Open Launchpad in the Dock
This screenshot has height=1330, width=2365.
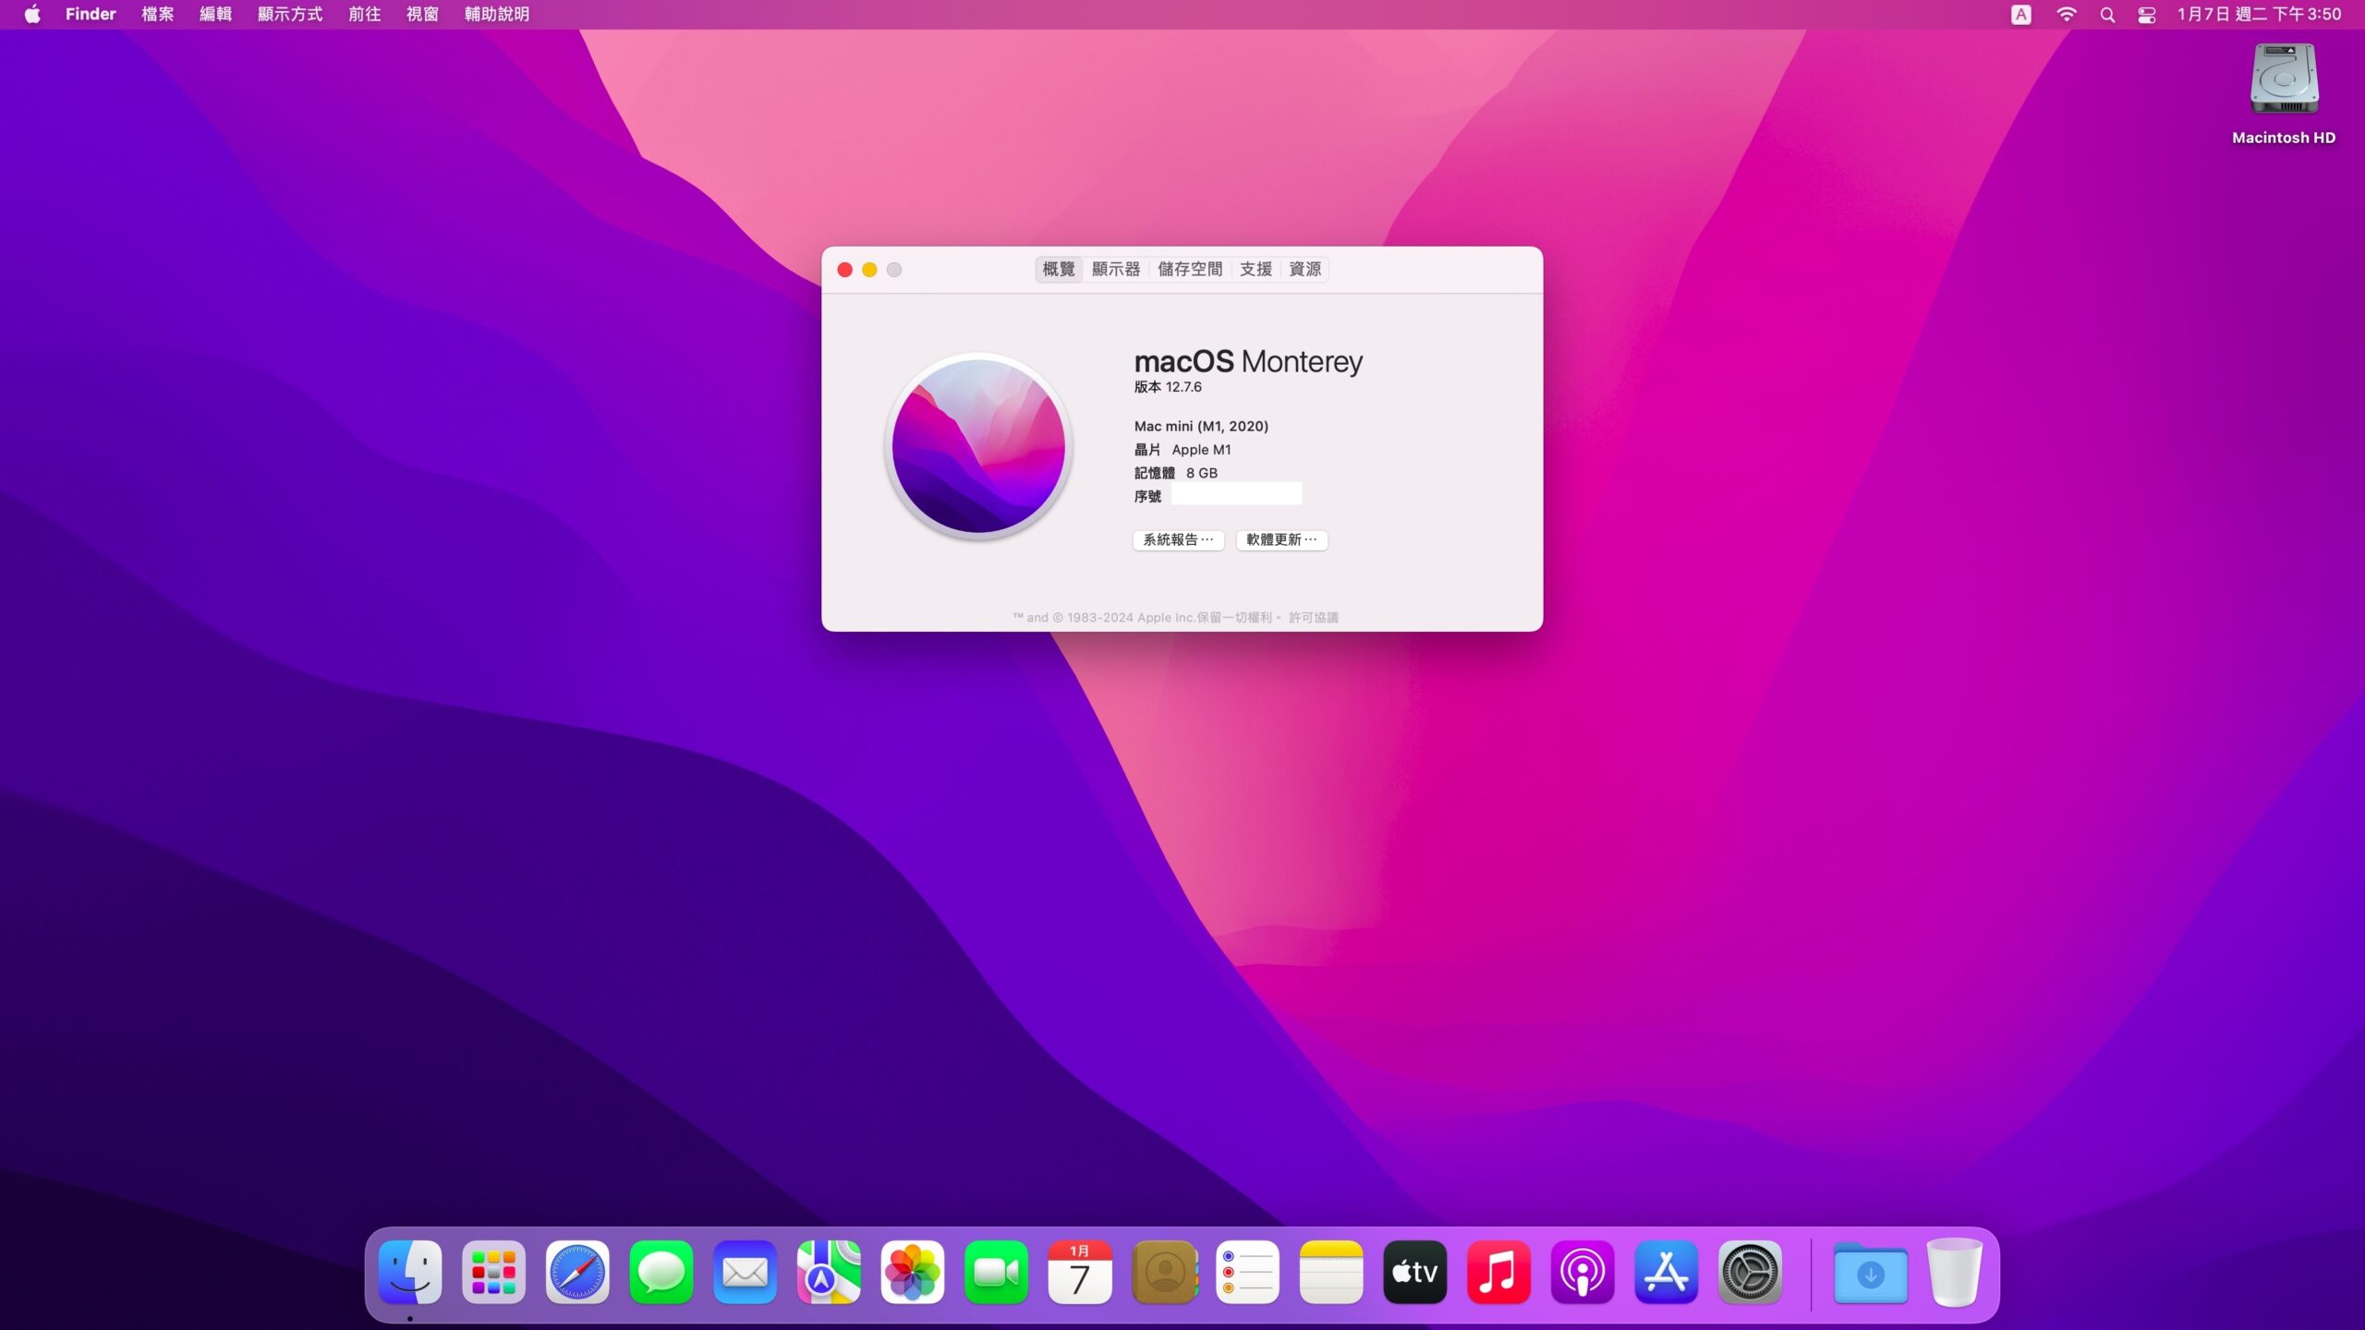(494, 1273)
